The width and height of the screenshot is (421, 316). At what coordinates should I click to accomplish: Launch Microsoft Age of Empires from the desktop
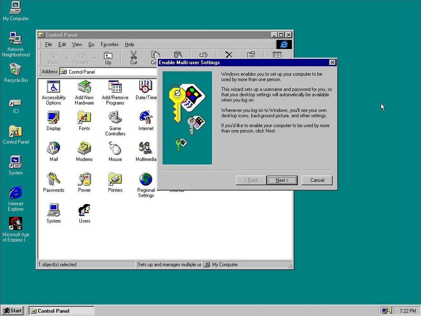(16, 224)
